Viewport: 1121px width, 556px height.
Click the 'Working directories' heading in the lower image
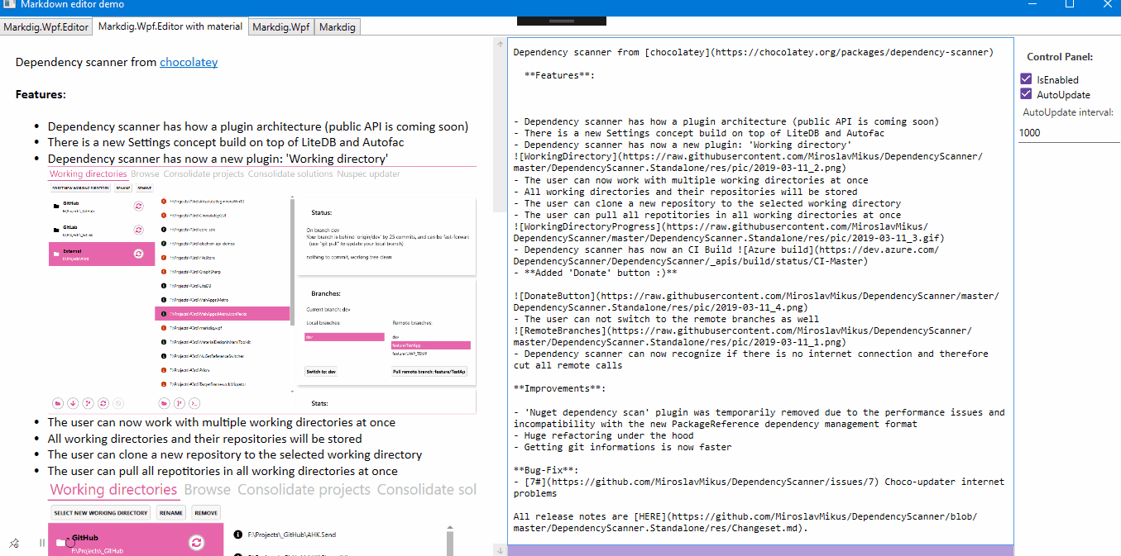point(114,489)
